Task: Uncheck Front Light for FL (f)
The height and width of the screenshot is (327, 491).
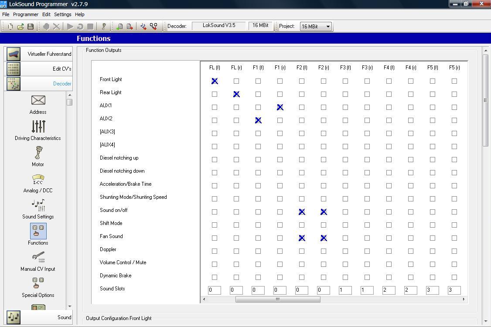Action: (215, 81)
